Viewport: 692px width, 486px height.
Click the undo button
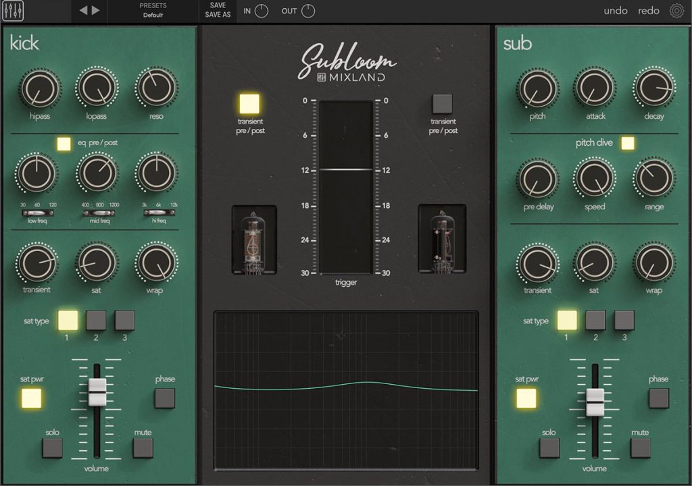pos(615,11)
